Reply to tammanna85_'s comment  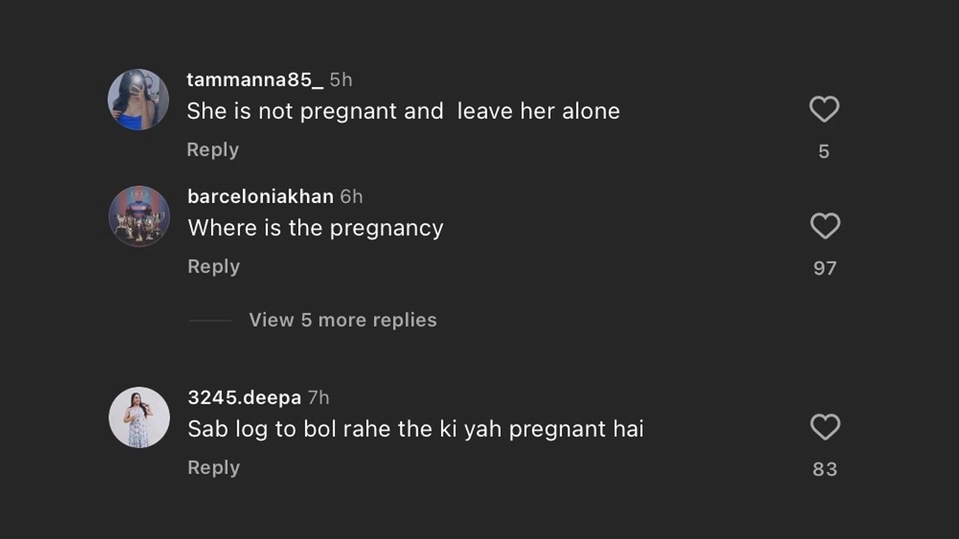213,149
